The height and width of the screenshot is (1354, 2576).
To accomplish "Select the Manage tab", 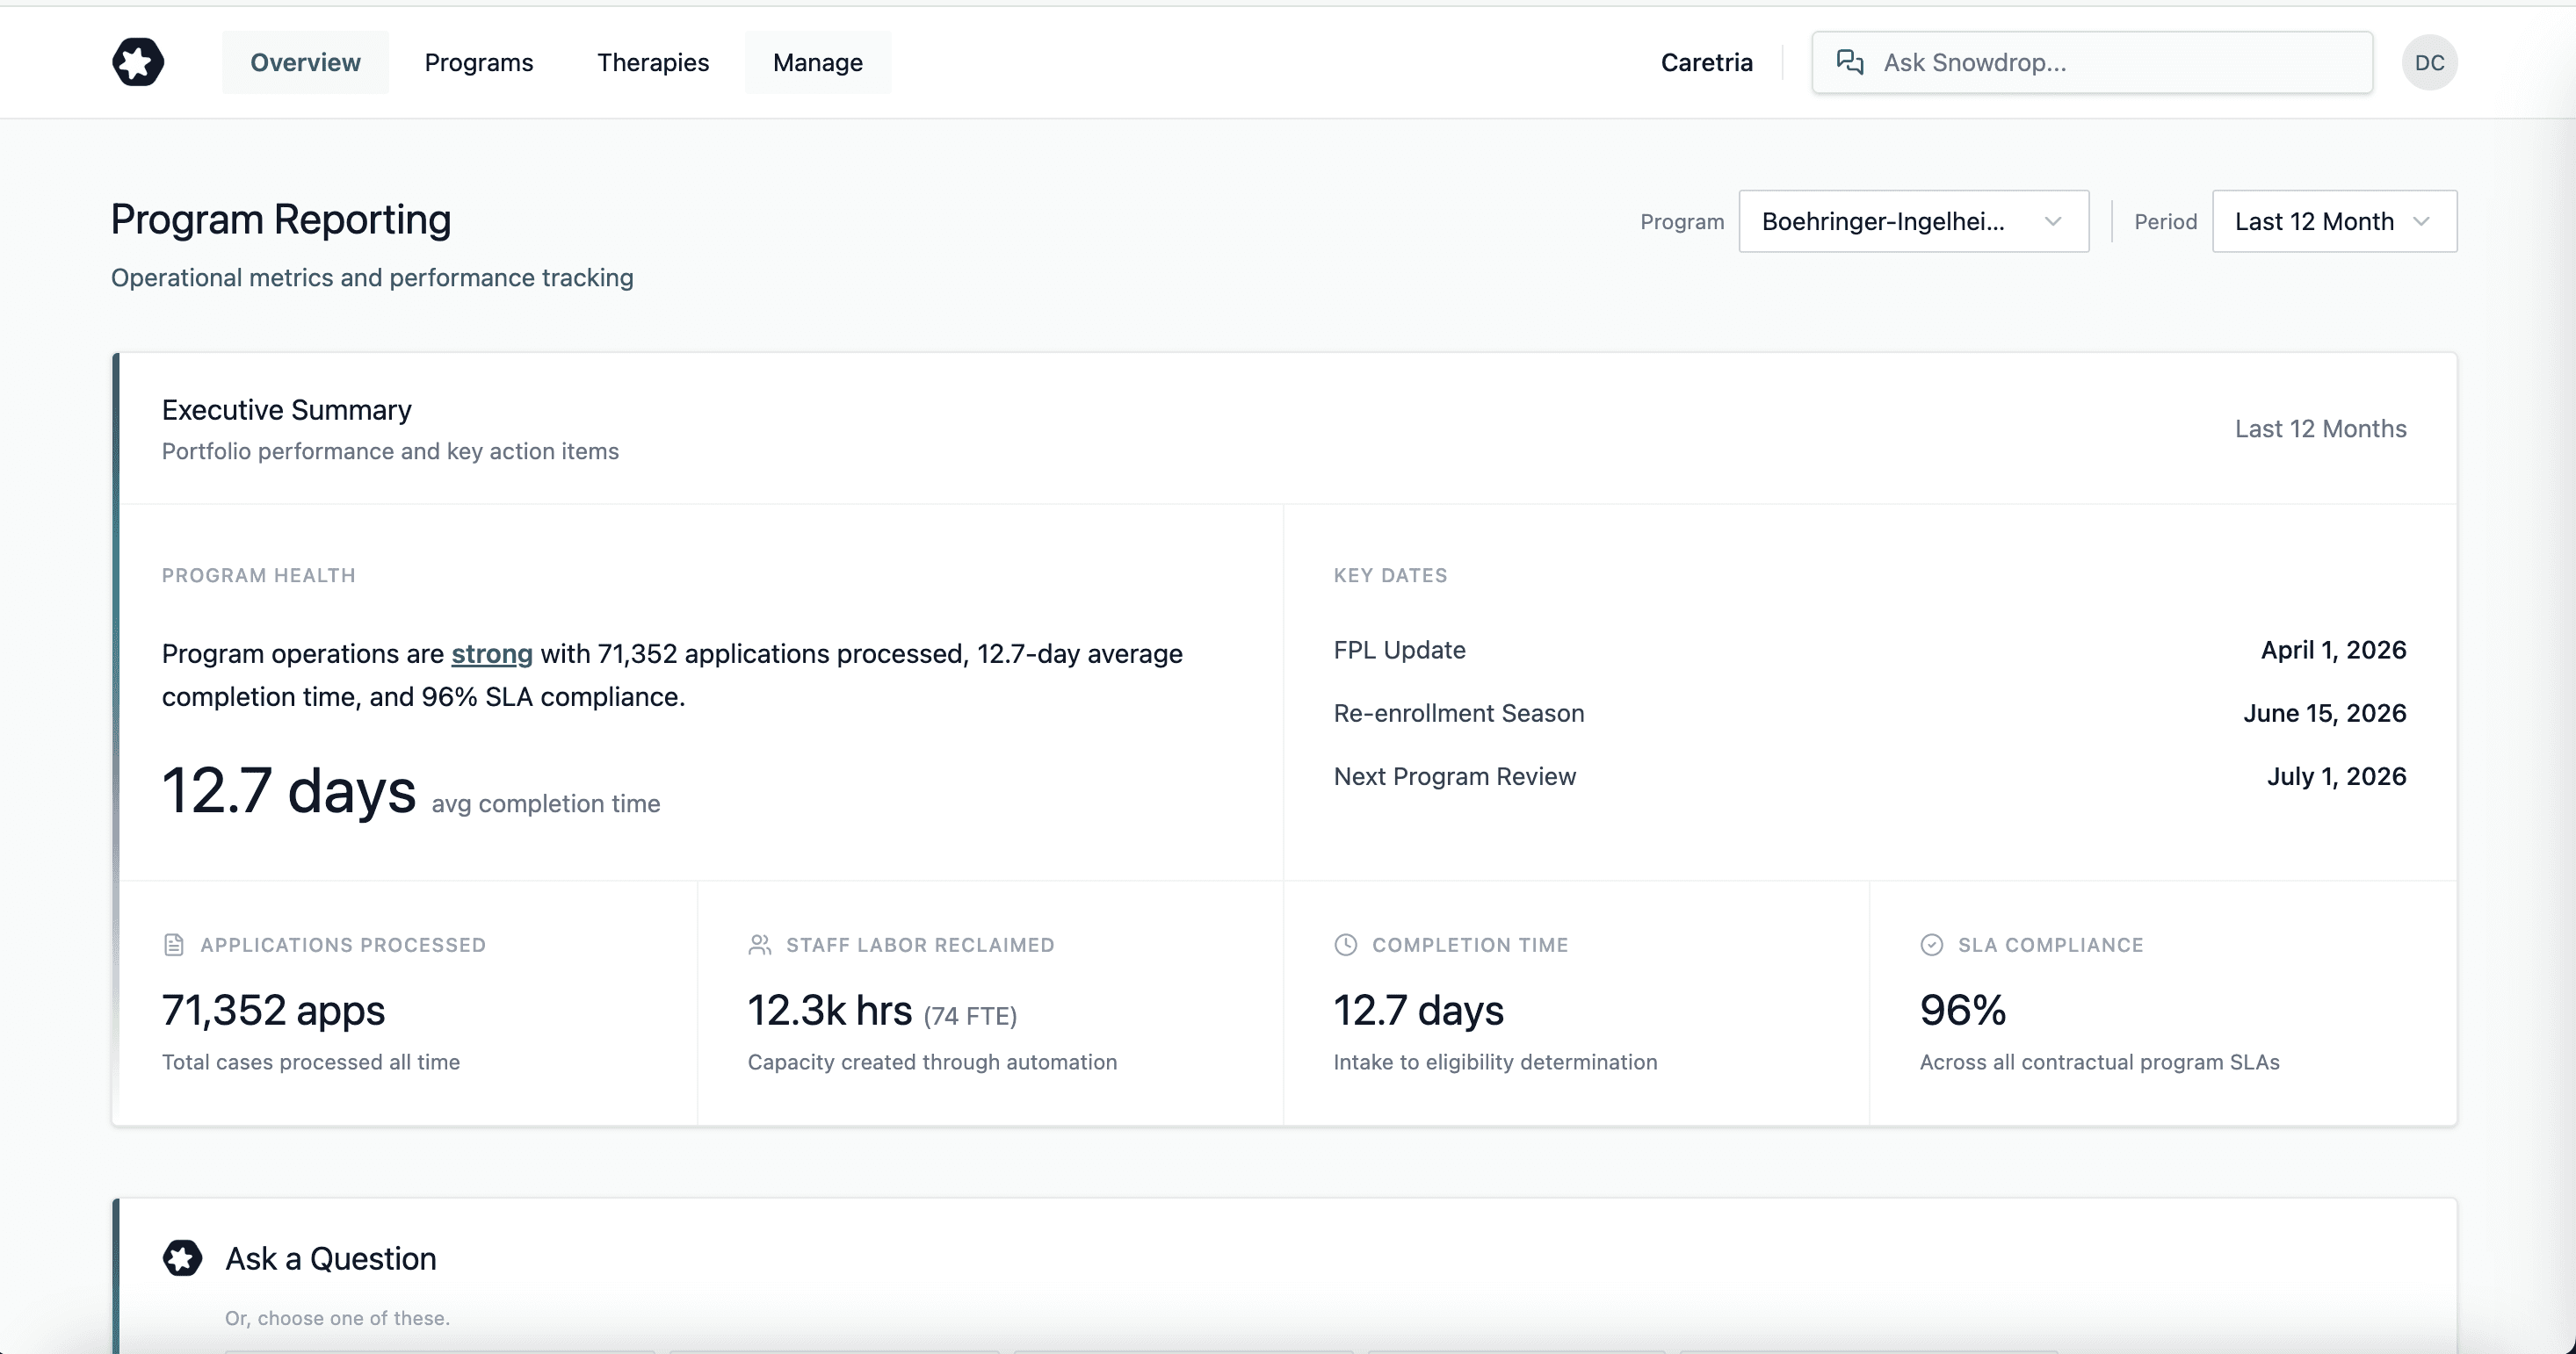I will tap(817, 62).
